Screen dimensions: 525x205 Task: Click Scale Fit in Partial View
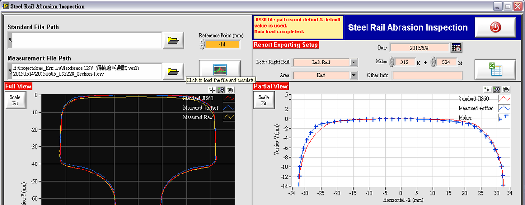(264, 100)
